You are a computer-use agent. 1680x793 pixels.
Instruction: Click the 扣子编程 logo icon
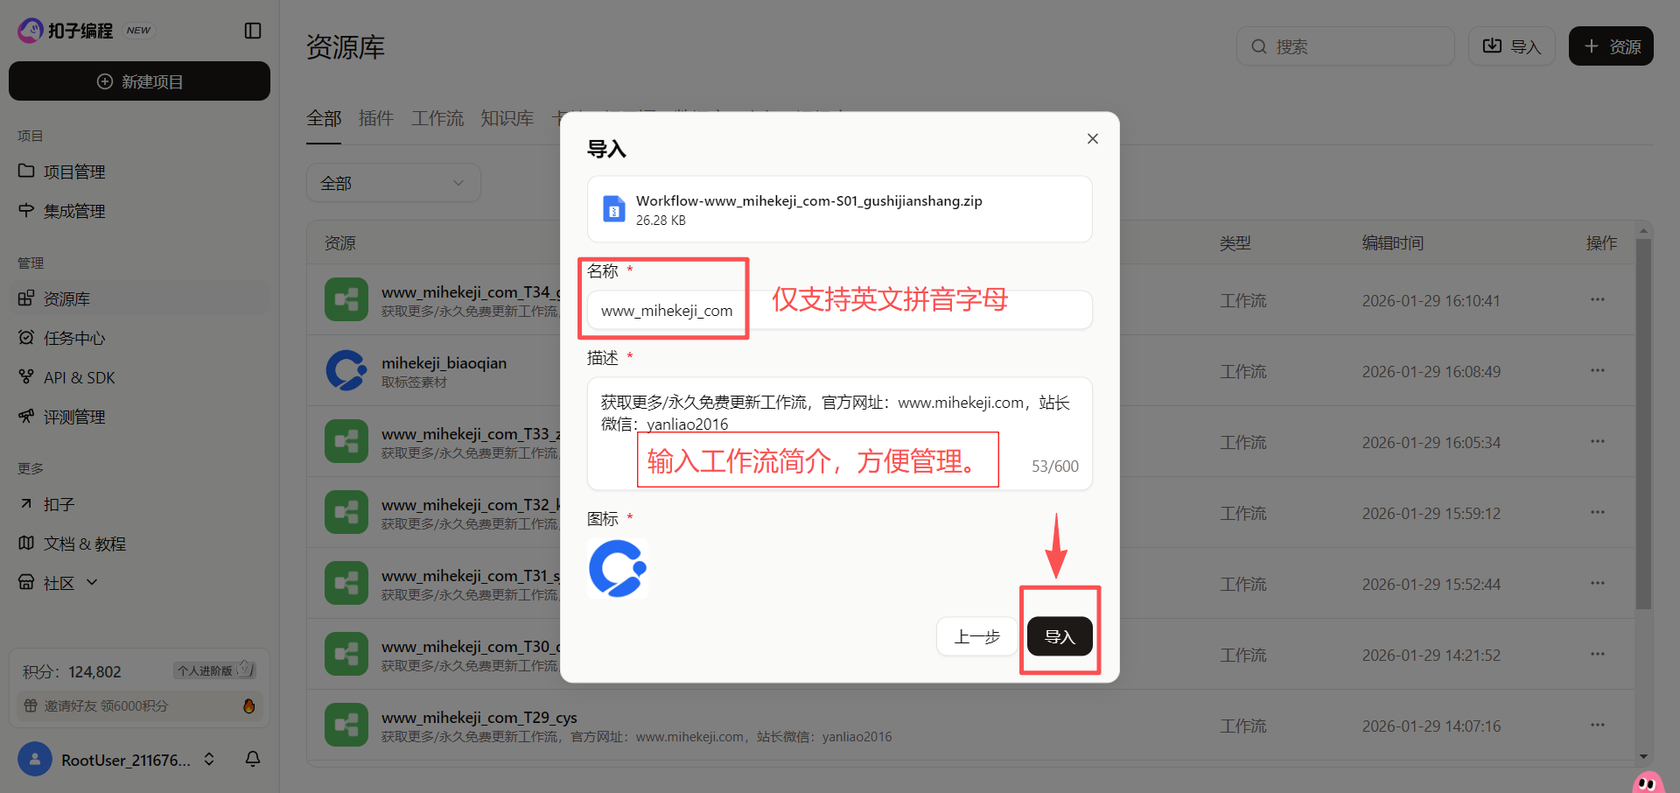pos(31,29)
